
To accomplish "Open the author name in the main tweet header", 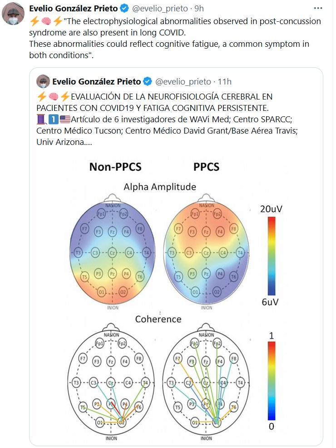I will coord(73,8).
